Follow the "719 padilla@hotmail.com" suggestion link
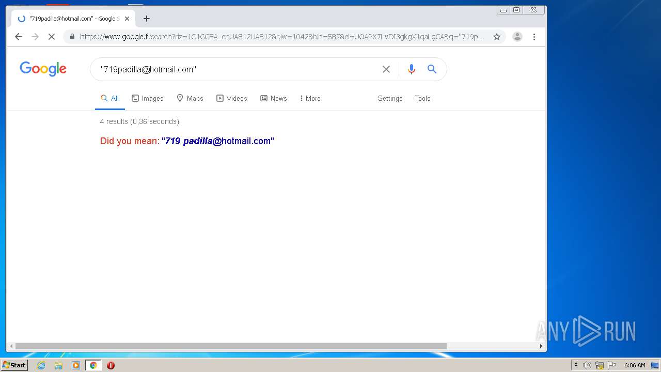The width and height of the screenshot is (661, 372). tap(218, 141)
